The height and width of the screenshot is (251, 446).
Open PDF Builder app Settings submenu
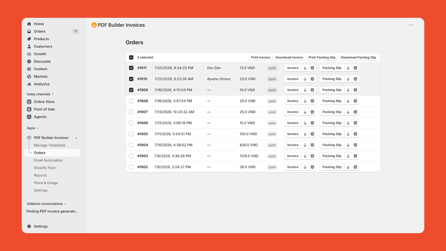pos(41,190)
